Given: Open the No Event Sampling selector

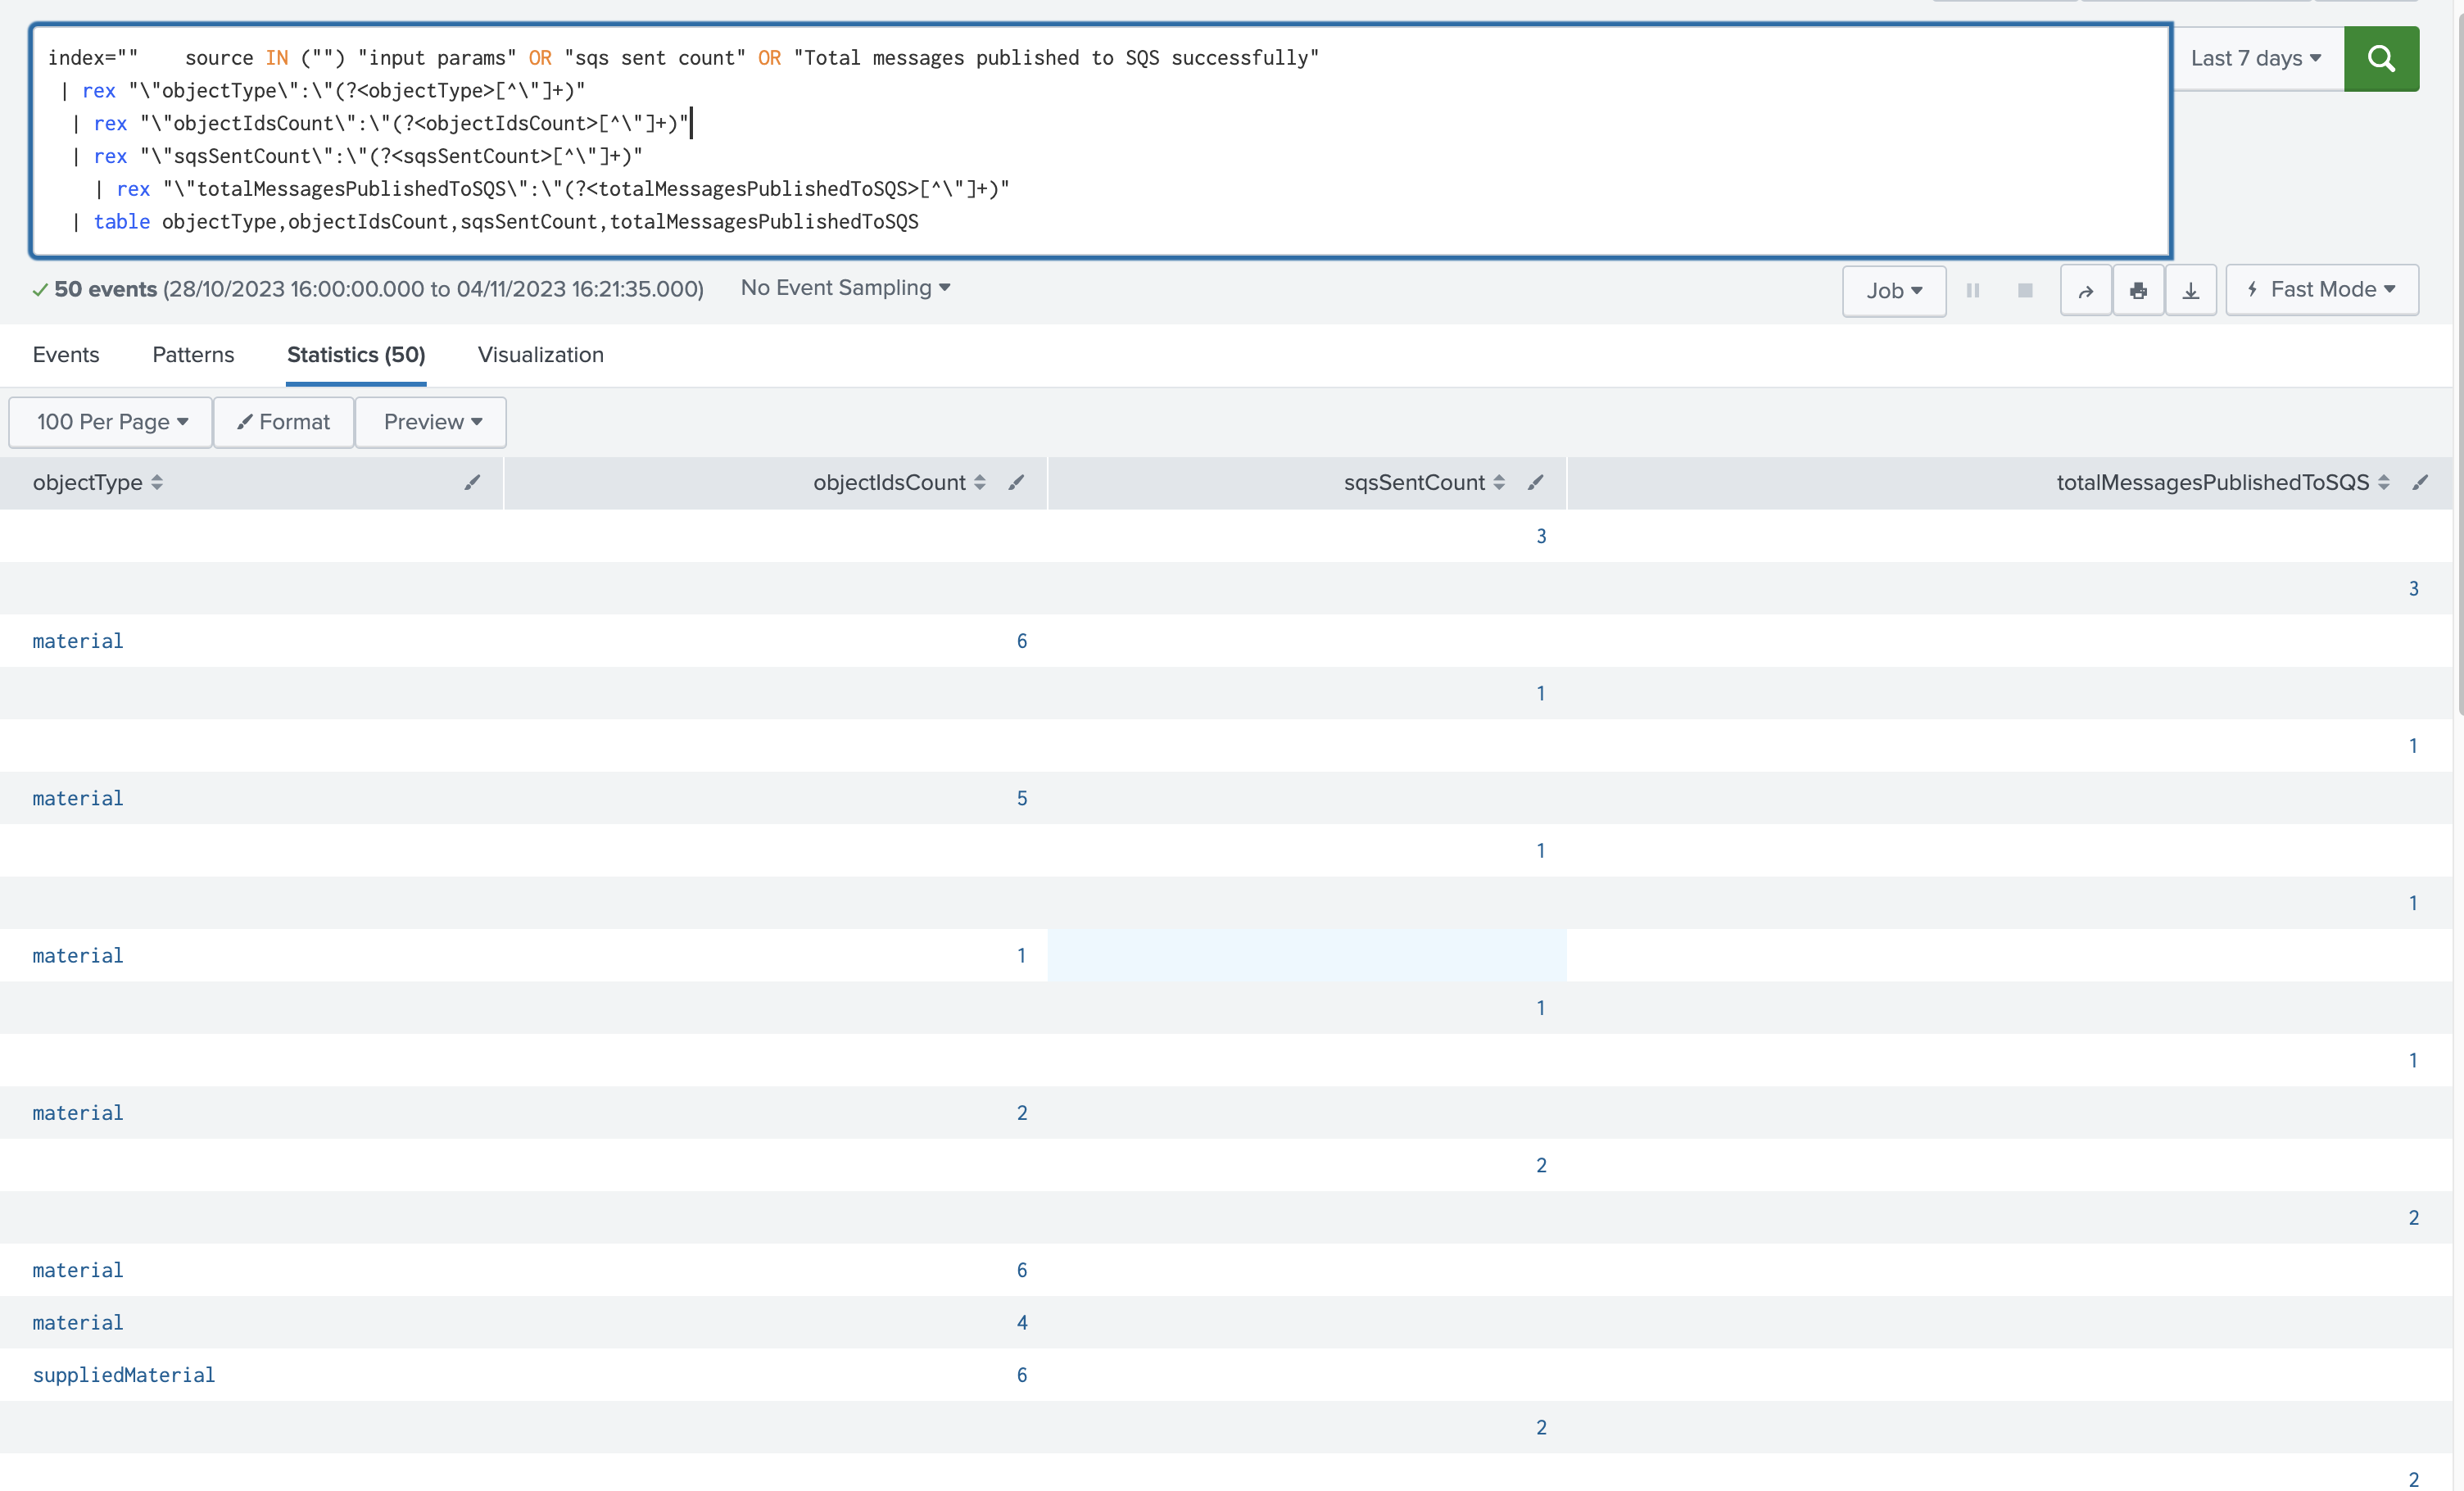Looking at the screenshot, I should (844, 288).
